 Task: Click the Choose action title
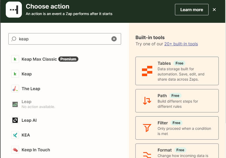point(48,6)
